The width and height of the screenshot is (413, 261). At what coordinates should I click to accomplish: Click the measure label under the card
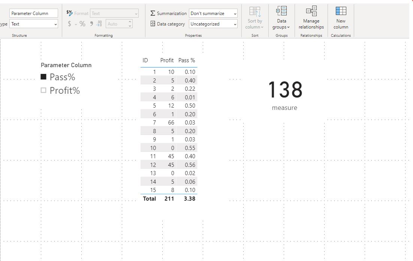pos(284,108)
